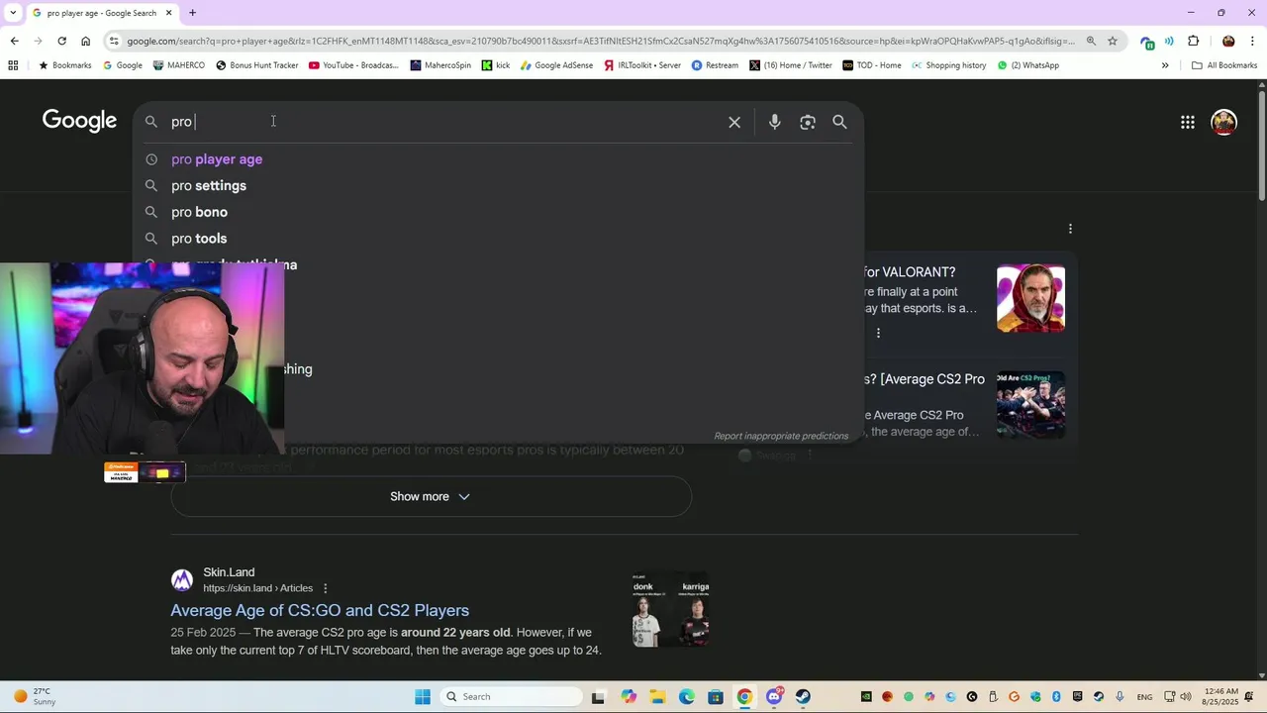Click Report inappropriate predictions link

coord(781,436)
